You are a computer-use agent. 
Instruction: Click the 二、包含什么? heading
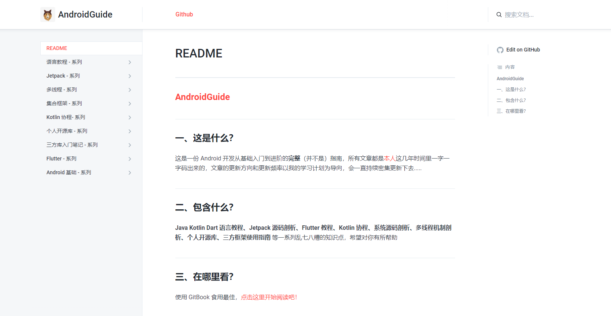pyautogui.click(x=204, y=207)
